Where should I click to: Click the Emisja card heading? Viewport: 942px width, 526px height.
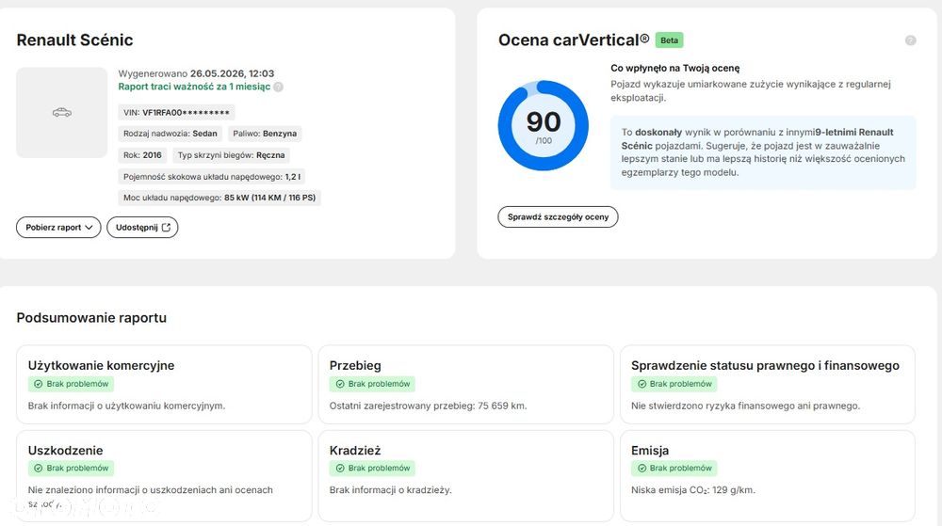point(650,451)
